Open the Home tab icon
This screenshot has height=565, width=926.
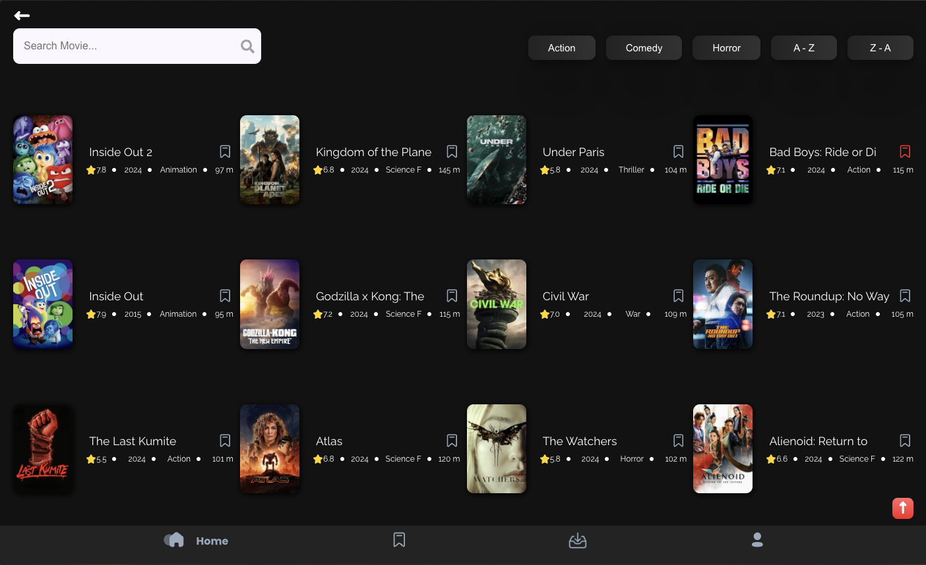(174, 540)
